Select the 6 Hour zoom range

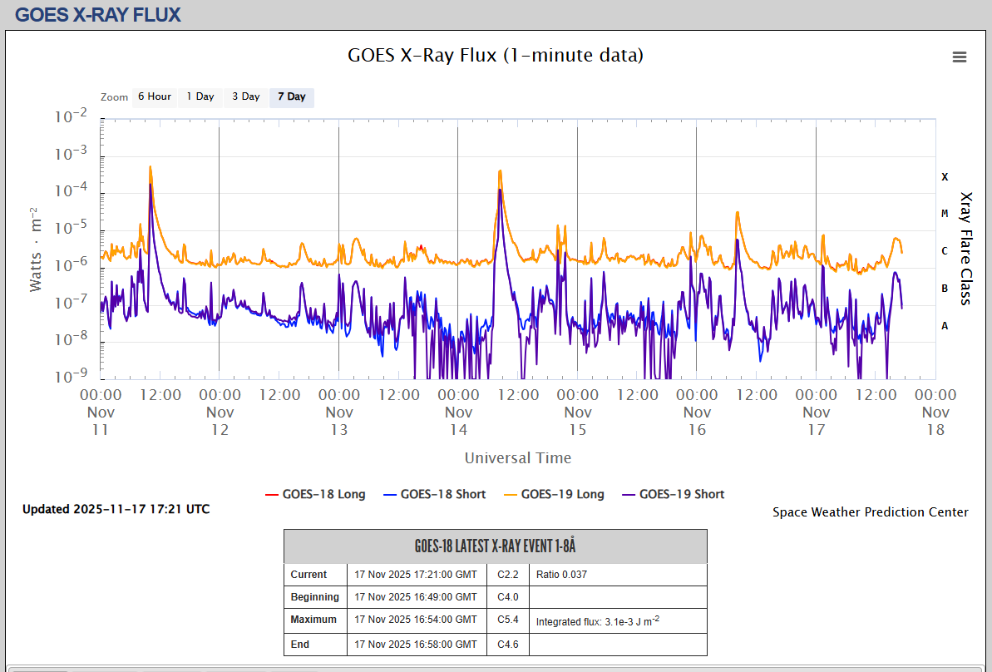pyautogui.click(x=155, y=96)
